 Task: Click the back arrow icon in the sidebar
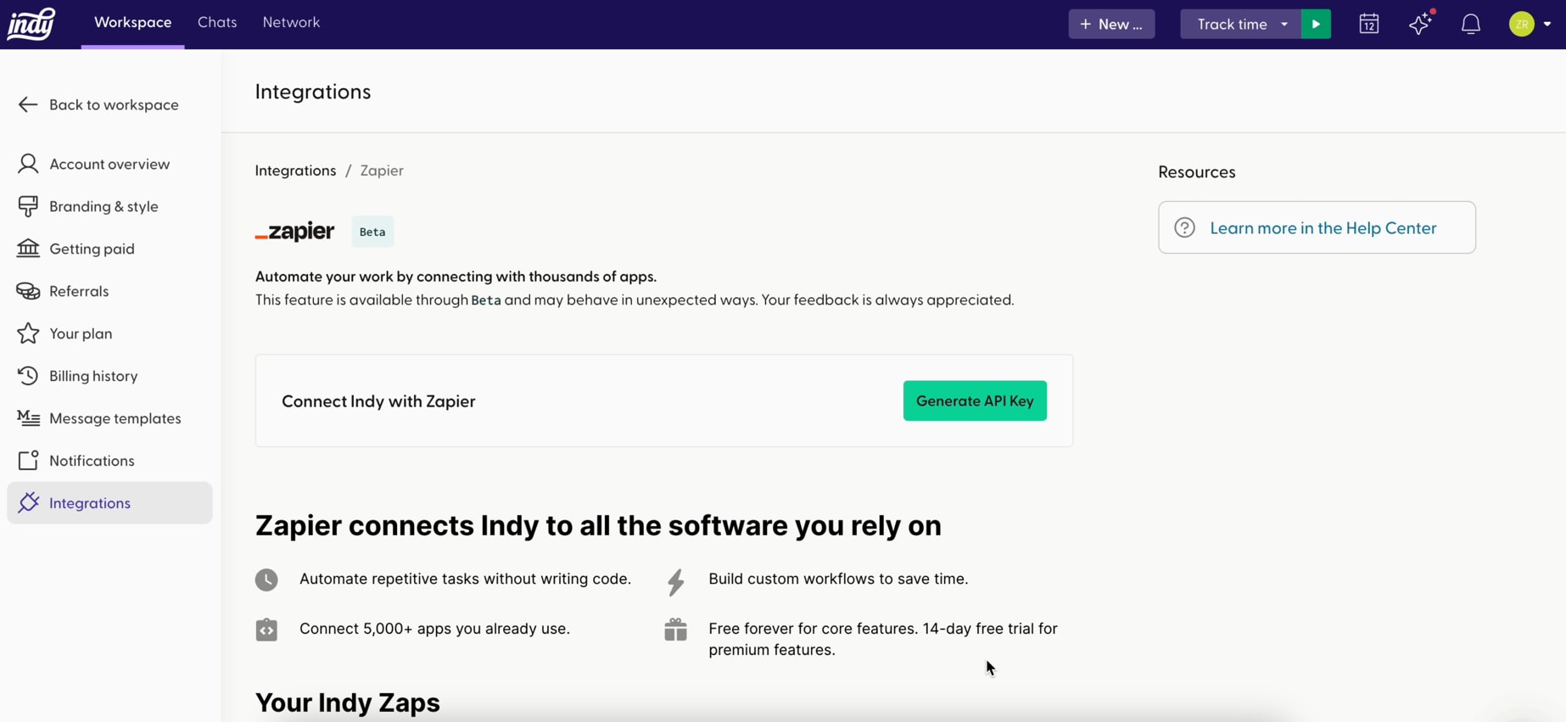(28, 104)
